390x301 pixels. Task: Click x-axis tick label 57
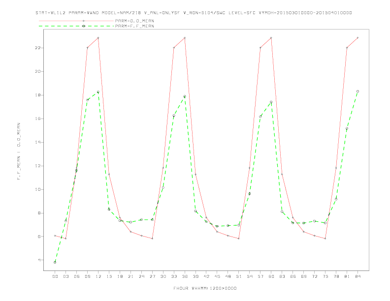260,276
